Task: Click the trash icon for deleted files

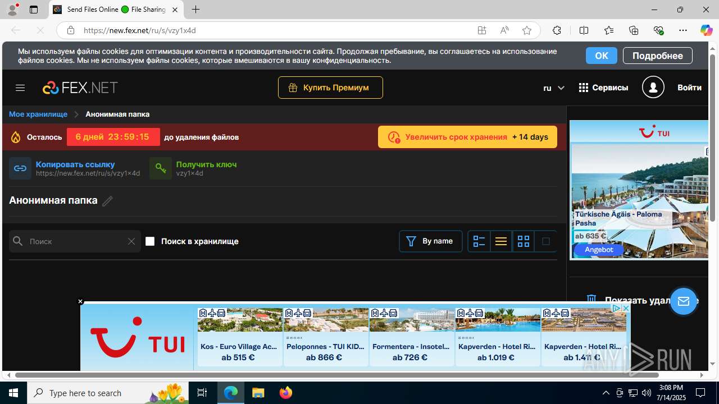Action: (591, 300)
